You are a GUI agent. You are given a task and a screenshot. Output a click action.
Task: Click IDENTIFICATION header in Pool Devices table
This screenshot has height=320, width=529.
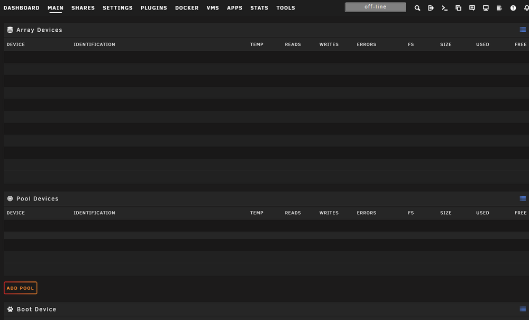[x=95, y=213]
